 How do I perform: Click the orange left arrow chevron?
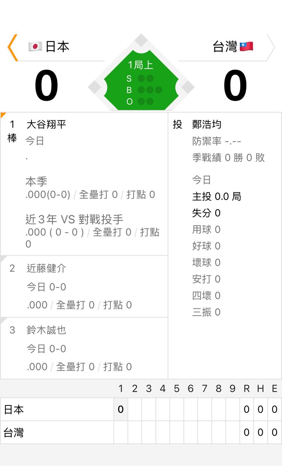click(12, 47)
